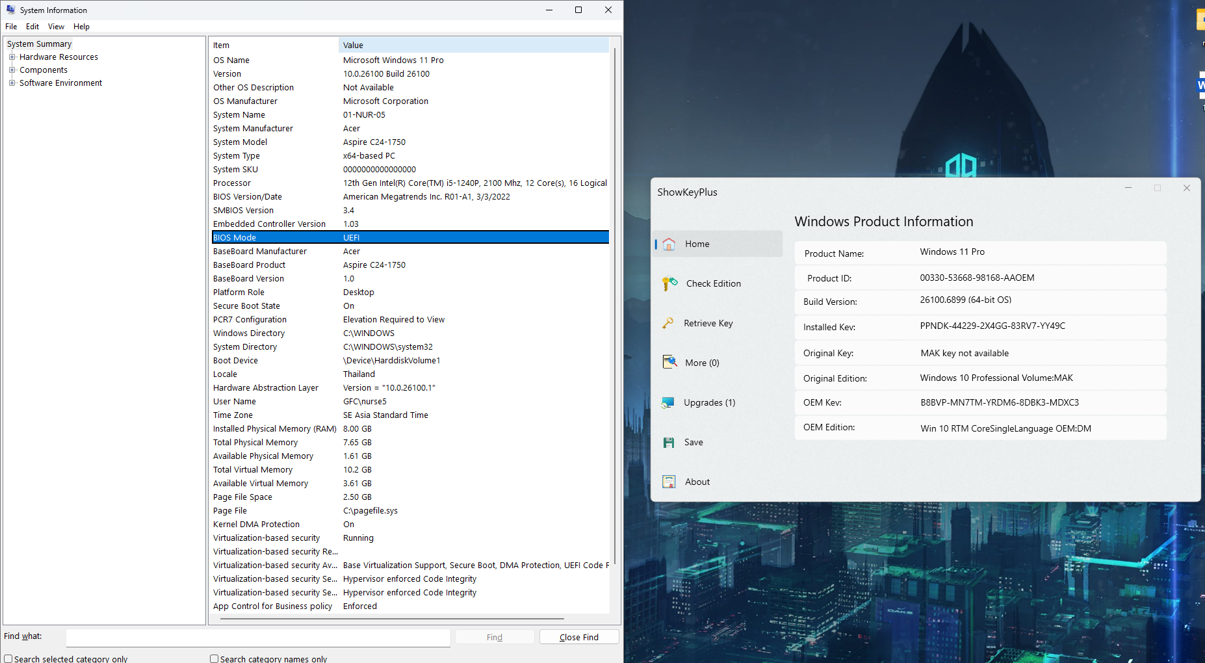Open the File menu
Image resolution: width=1205 pixels, height=663 pixels.
point(11,27)
